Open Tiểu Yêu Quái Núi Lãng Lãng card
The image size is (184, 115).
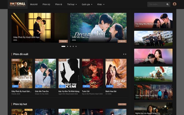[153, 74]
